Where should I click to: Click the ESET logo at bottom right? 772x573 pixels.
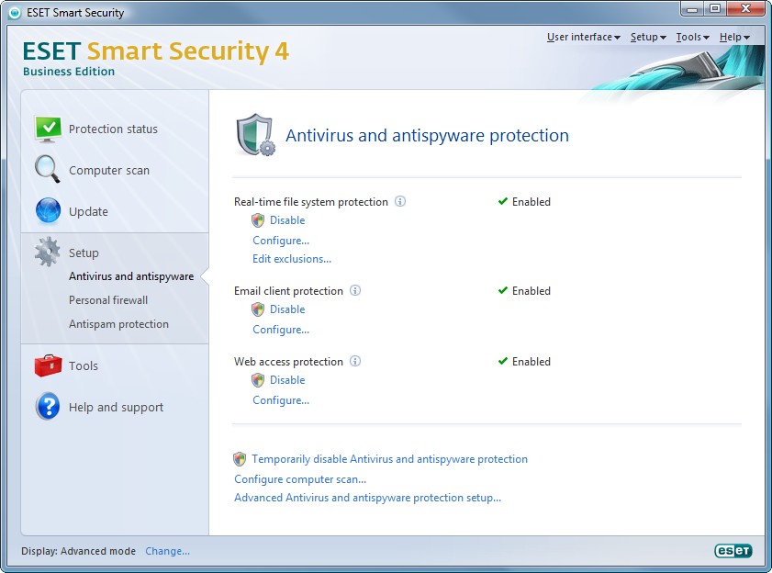coord(733,550)
